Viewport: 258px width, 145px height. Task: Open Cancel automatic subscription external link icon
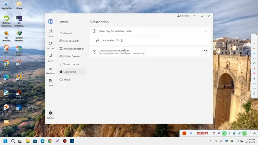205,52
